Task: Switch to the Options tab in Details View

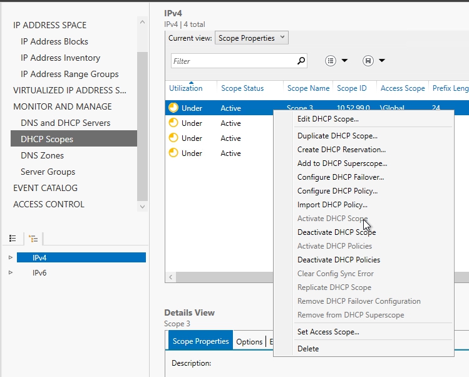Action: click(249, 341)
